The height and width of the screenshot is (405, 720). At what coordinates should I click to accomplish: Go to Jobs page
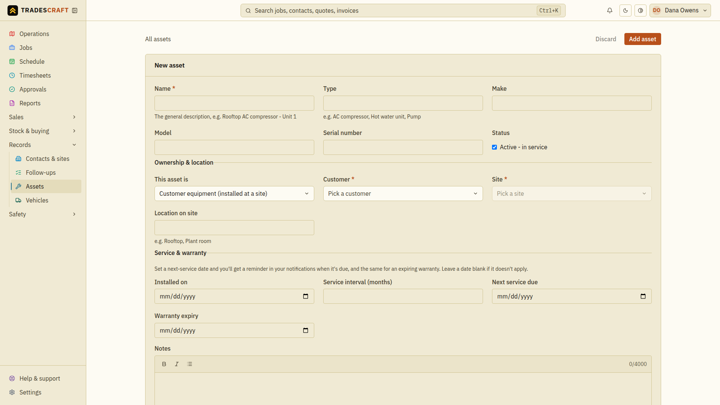click(43, 48)
